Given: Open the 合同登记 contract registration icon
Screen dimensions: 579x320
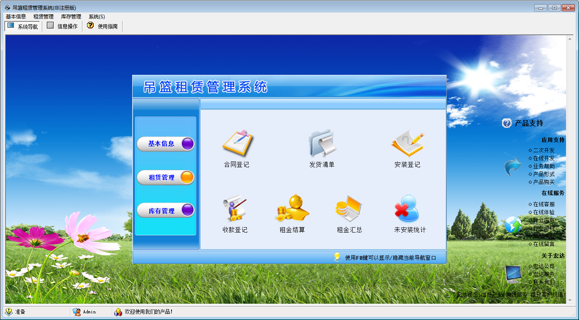Looking at the screenshot, I should click(x=237, y=144).
